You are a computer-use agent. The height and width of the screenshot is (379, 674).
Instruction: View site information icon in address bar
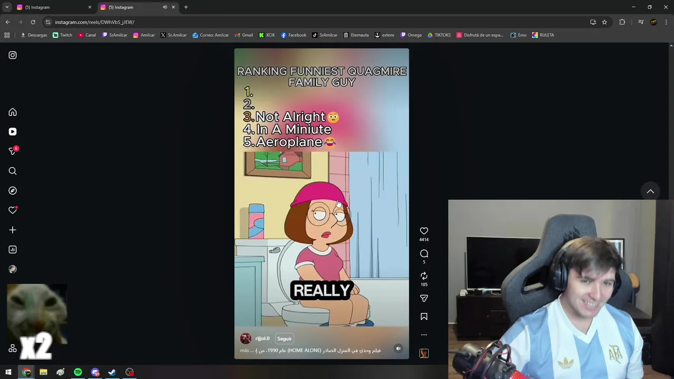click(x=48, y=22)
